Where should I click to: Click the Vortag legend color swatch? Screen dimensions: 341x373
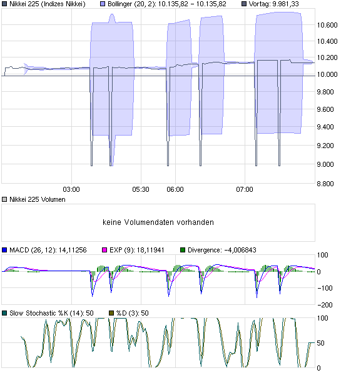pyautogui.click(x=244, y=4)
